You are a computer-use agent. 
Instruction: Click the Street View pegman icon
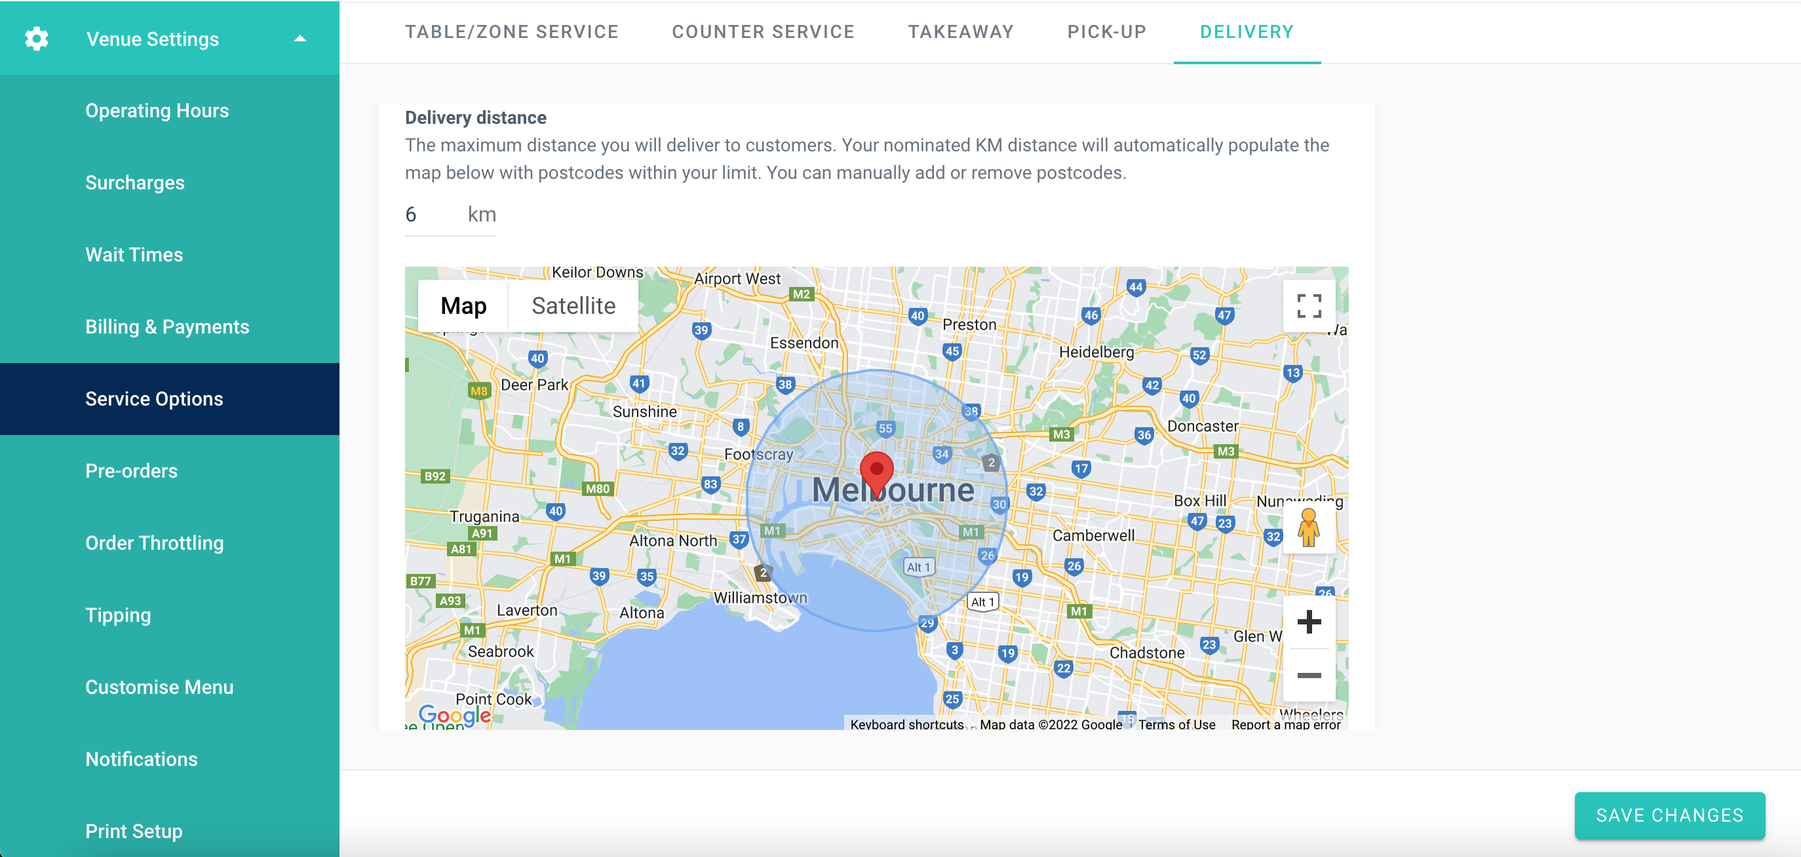click(x=1308, y=527)
